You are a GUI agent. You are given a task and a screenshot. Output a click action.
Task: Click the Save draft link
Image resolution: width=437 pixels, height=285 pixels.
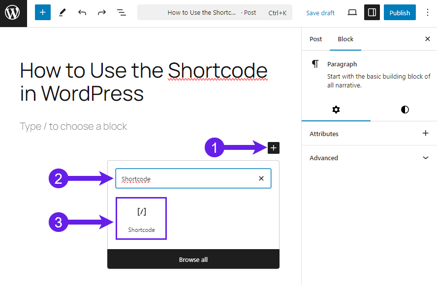pos(320,13)
